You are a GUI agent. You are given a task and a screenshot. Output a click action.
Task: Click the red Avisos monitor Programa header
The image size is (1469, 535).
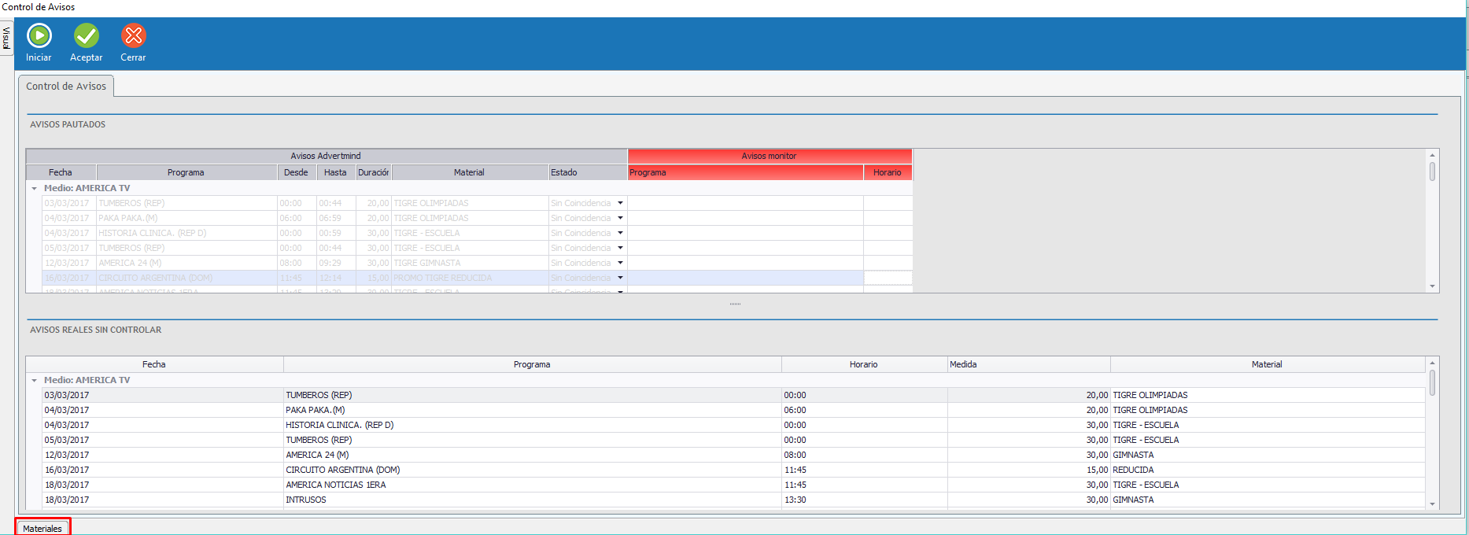[x=744, y=172]
